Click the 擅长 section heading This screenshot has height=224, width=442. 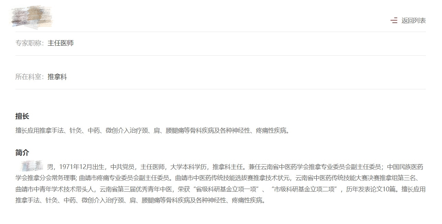(x=22, y=116)
